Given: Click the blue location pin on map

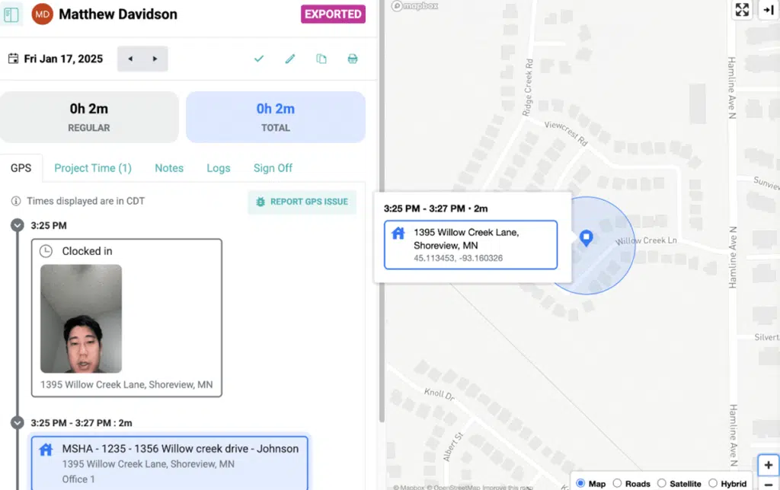Looking at the screenshot, I should point(586,239).
